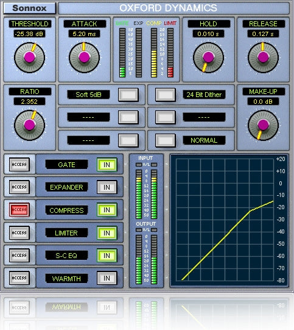The height and width of the screenshot is (330, 294).
Task: Click the Expander ACCESS button
Action: pyautogui.click(x=19, y=187)
